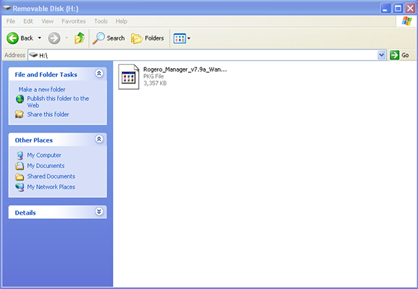Click the Shared Documents folder icon
The image size is (418, 289).
(x=20, y=176)
